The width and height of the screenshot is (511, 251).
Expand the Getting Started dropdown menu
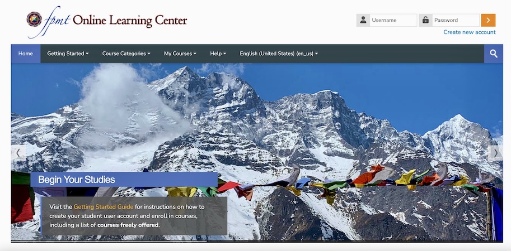pos(68,54)
